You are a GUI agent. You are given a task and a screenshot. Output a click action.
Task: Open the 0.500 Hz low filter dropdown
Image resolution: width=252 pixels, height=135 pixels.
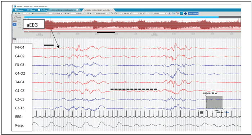(126, 14)
